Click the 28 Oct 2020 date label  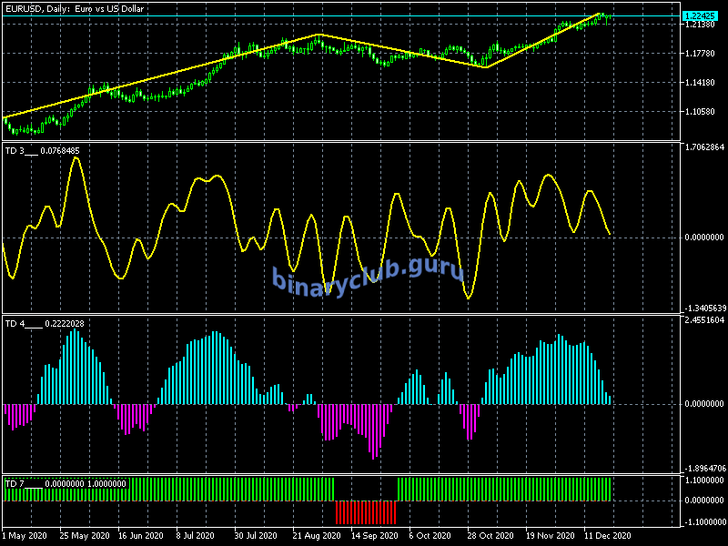[490, 536]
